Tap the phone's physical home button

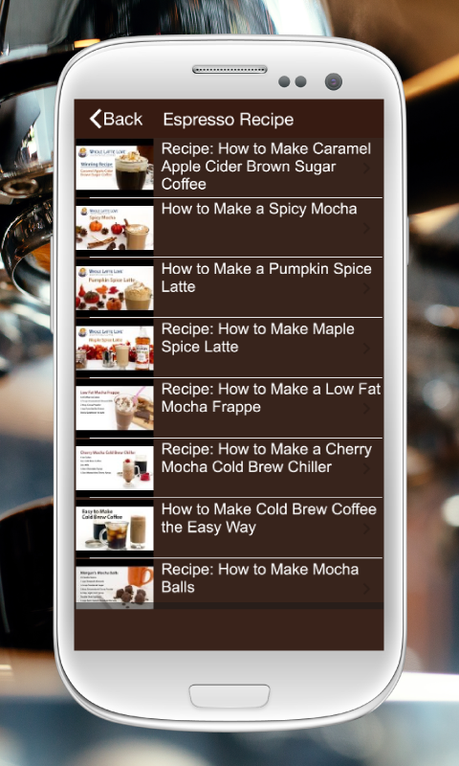(229, 696)
